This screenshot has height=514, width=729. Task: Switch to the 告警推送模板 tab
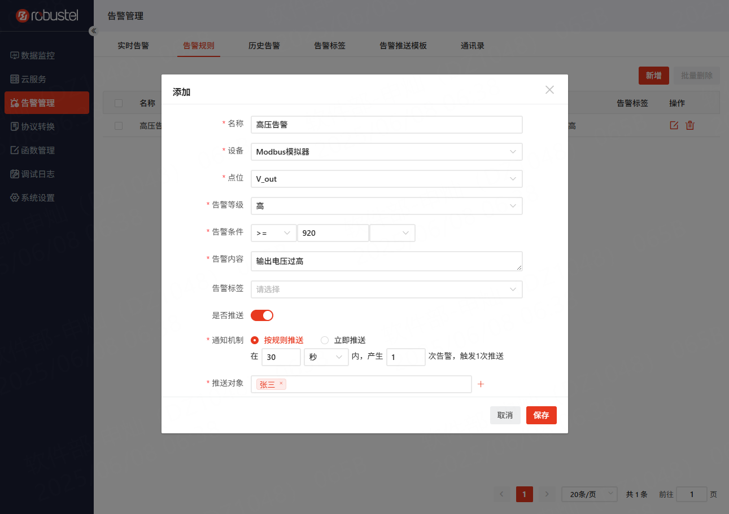(x=403, y=46)
